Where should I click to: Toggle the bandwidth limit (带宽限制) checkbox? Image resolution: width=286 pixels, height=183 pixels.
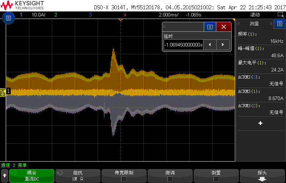tap(124, 179)
